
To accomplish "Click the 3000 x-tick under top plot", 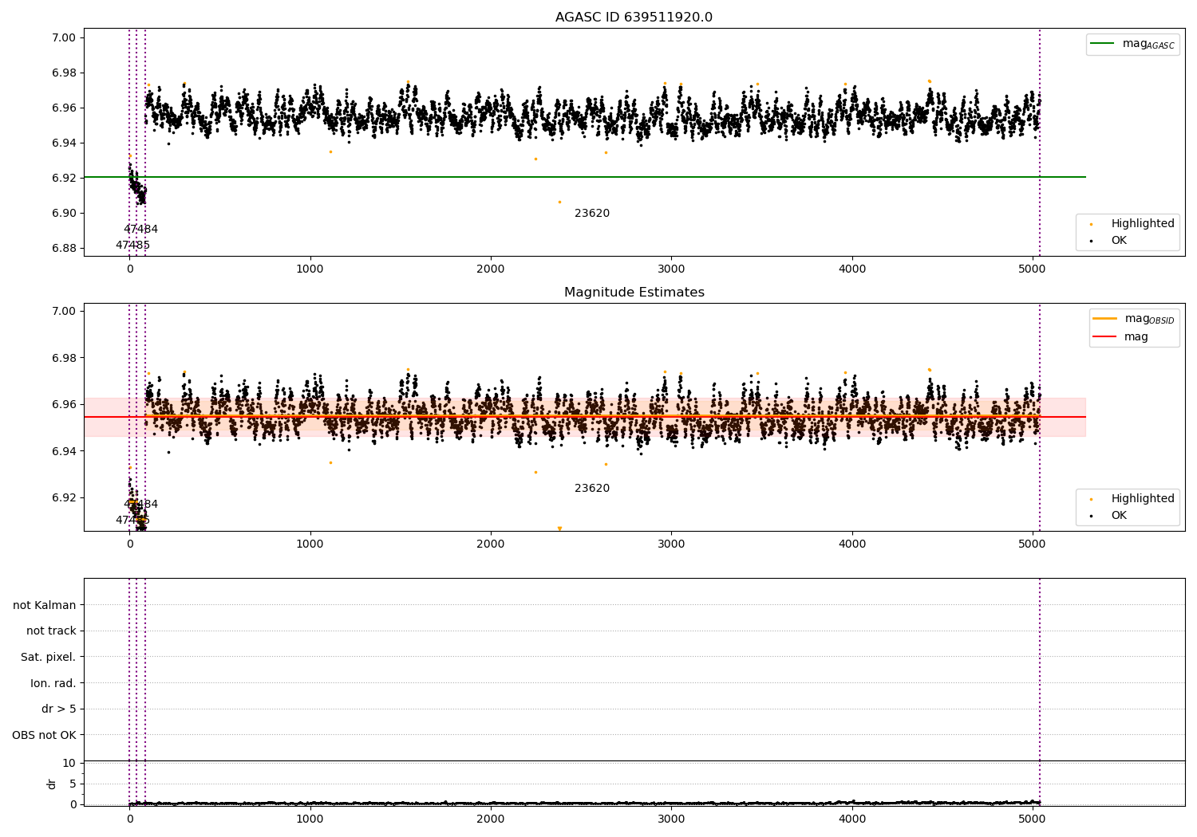I will point(671,269).
